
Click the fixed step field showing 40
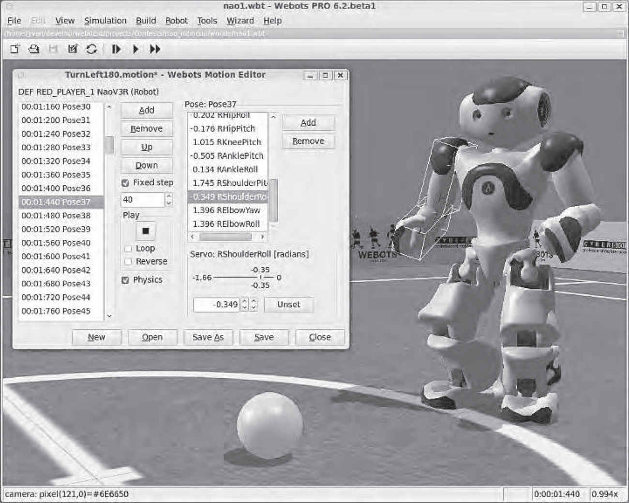142,200
